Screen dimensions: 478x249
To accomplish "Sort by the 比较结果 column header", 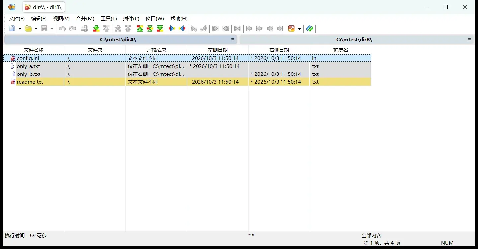I will point(156,50).
